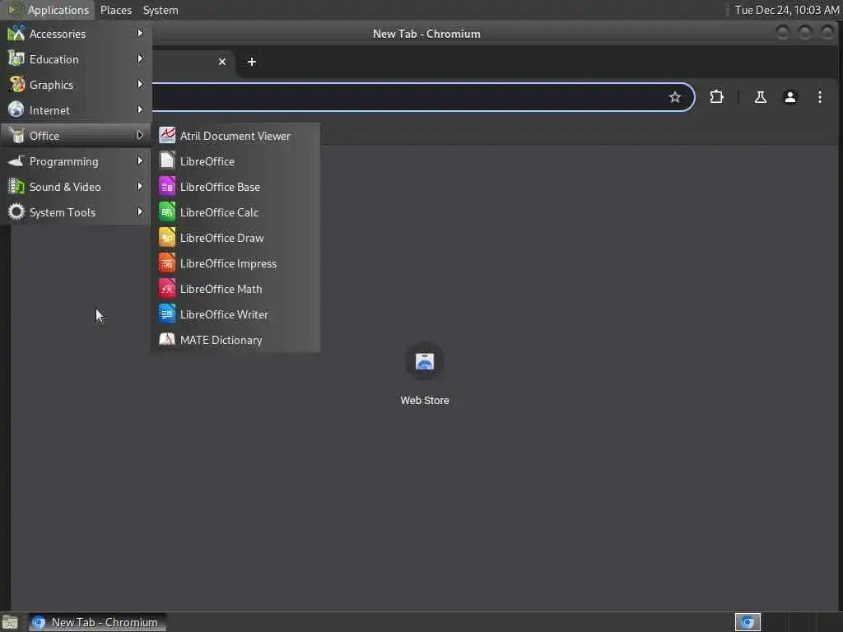Launch LibreOffice Draw
The width and height of the screenshot is (843, 632).
point(235,238)
